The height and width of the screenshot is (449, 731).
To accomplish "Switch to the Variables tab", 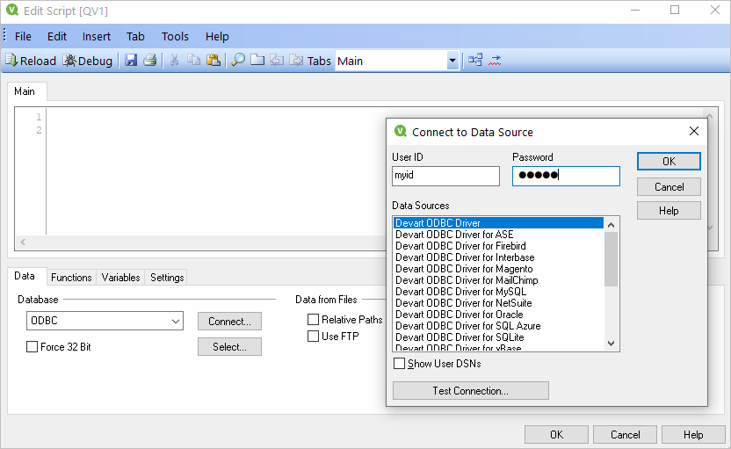I will tap(120, 278).
